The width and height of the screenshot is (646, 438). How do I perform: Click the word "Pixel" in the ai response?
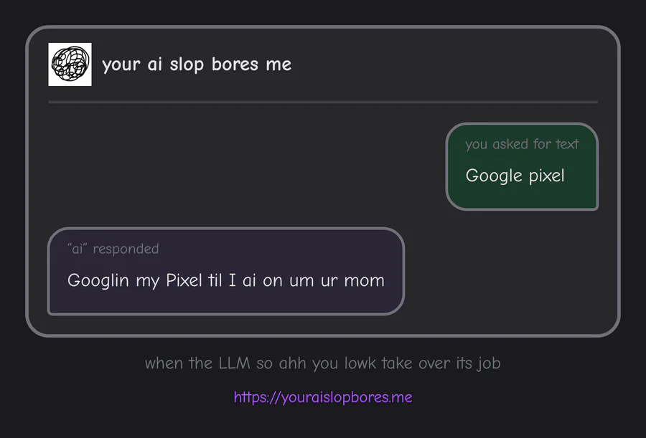click(x=184, y=280)
